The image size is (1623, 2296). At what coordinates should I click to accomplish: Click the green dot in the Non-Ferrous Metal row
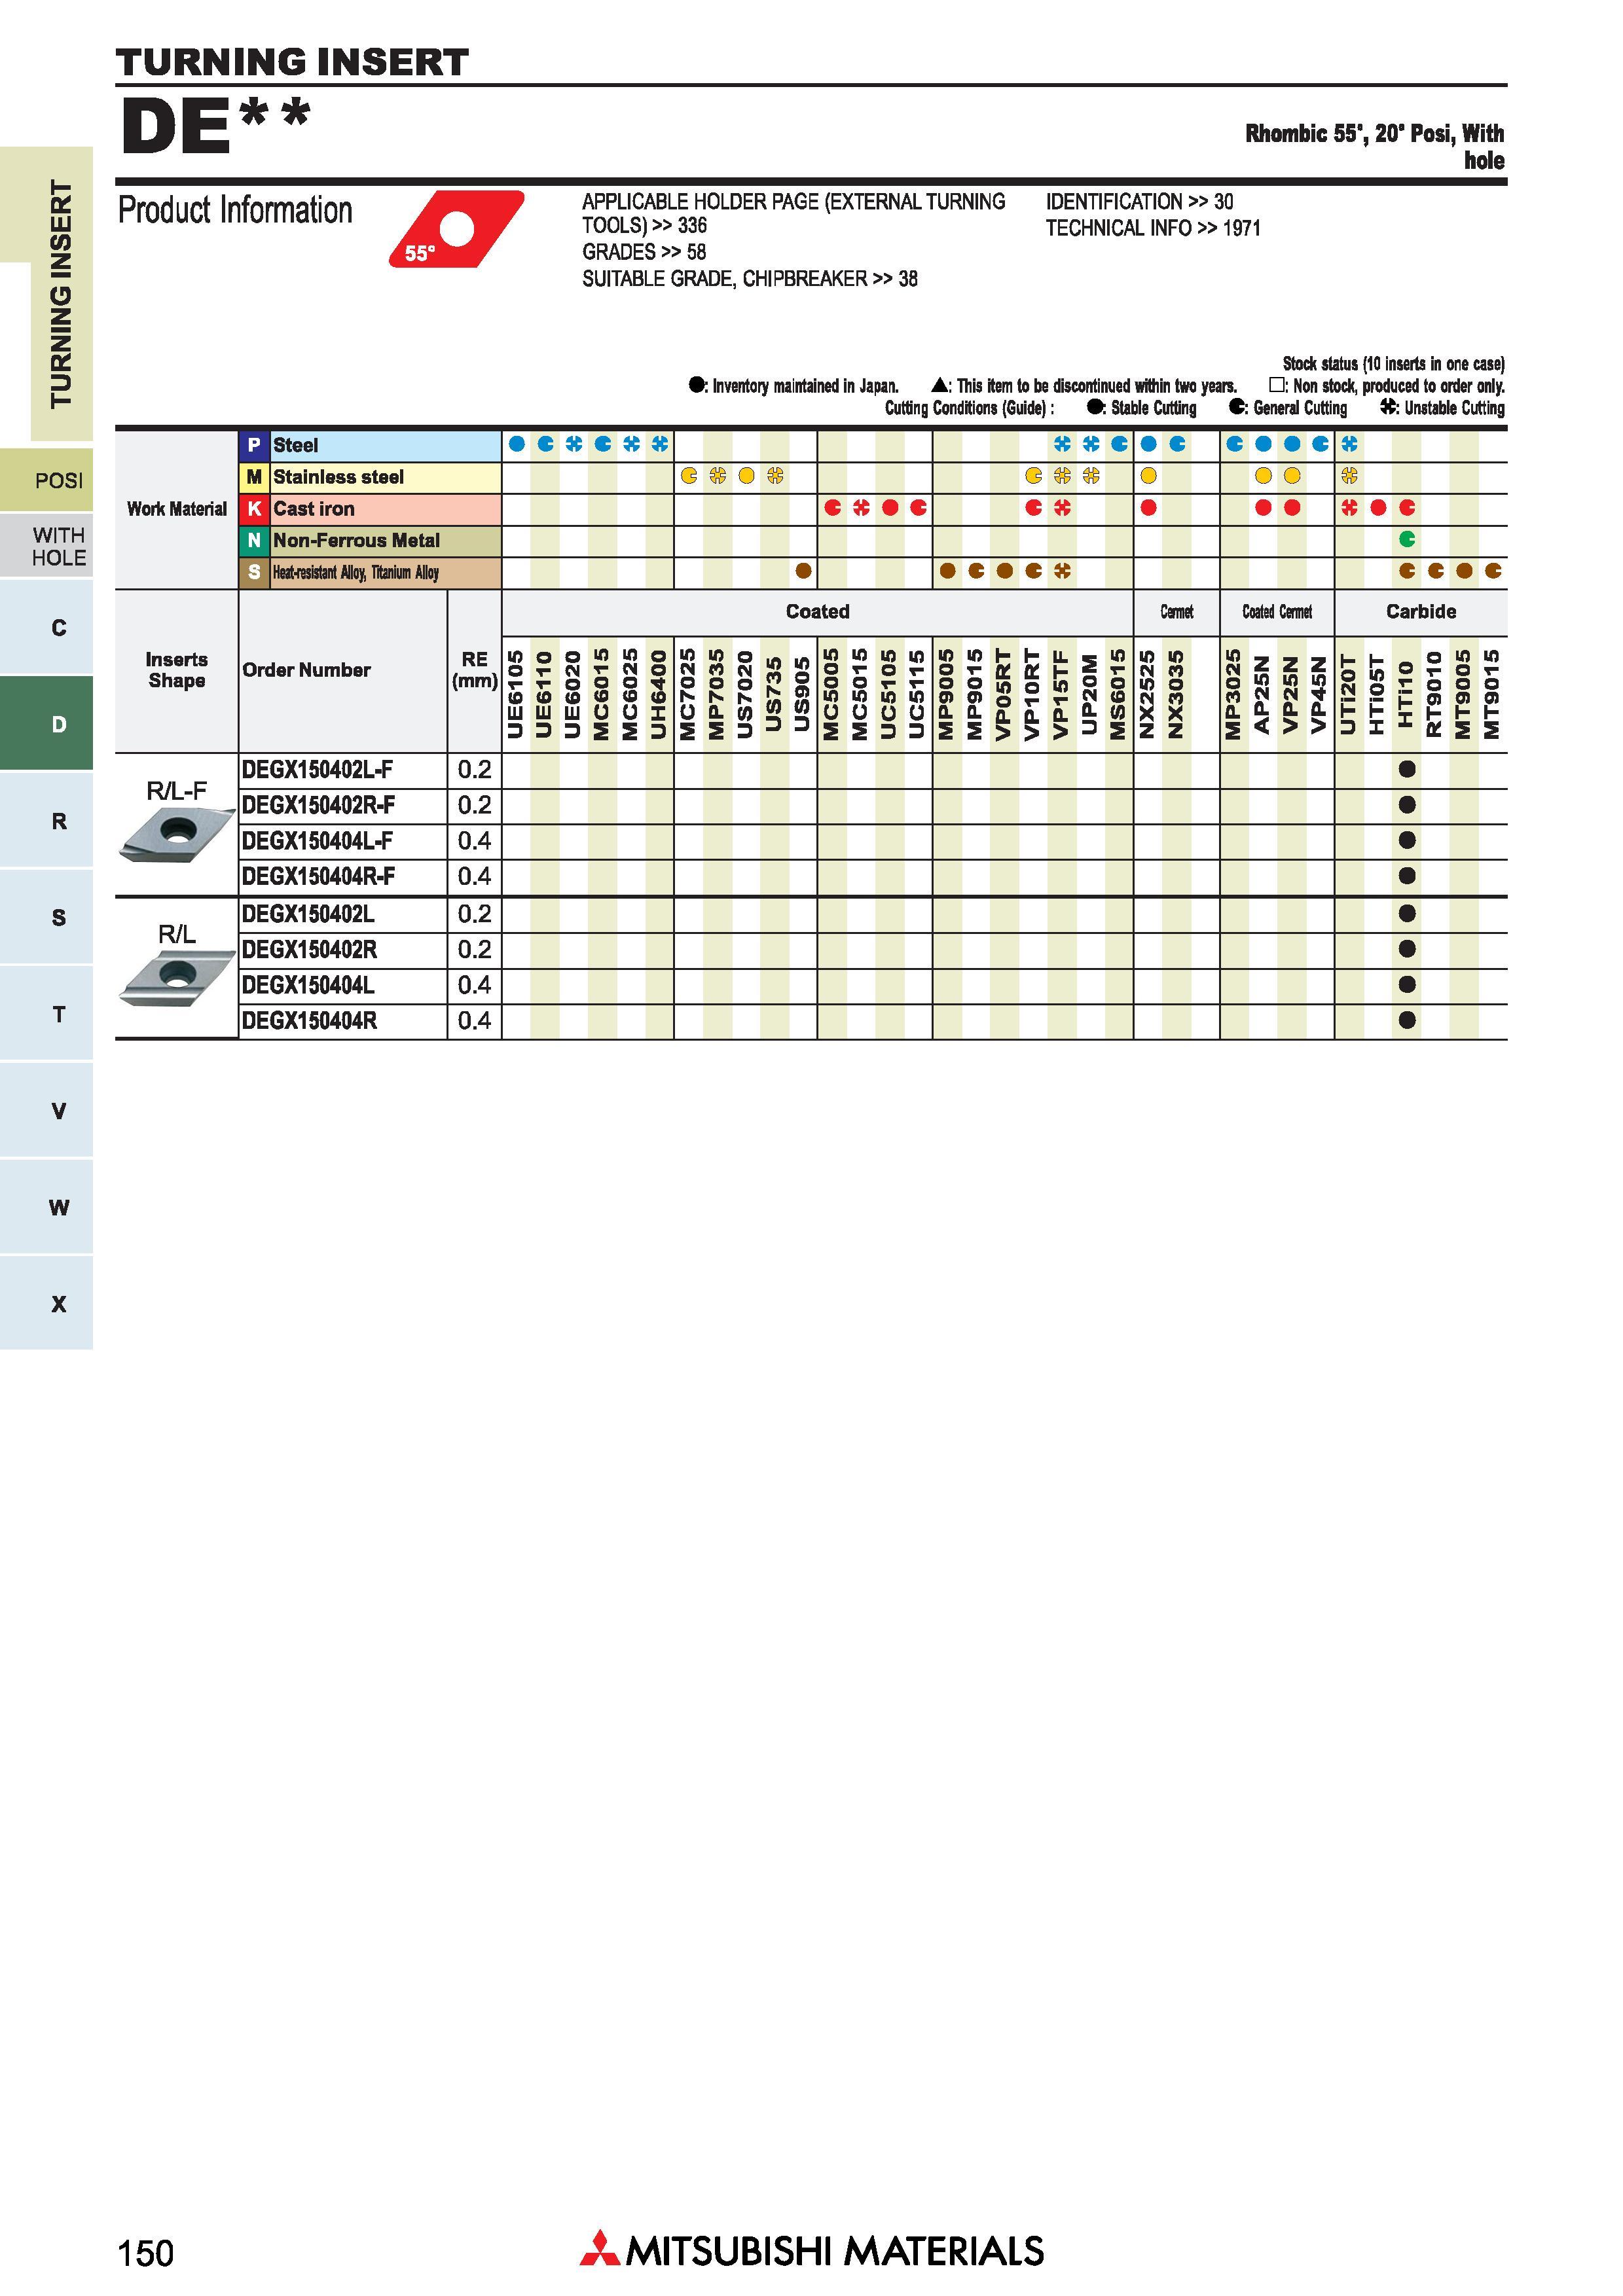(1407, 540)
